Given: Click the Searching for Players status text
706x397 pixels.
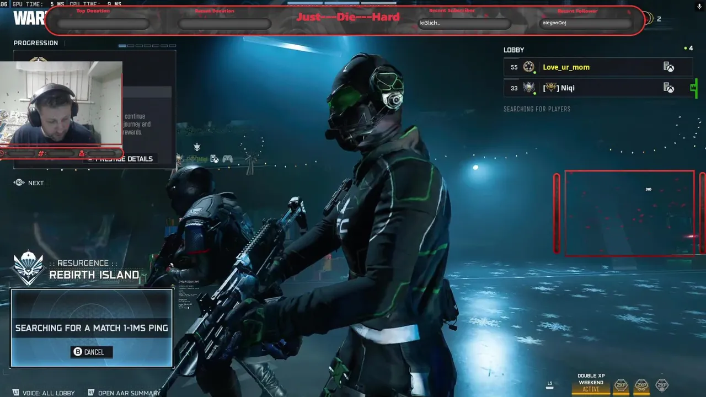Looking at the screenshot, I should click(537, 109).
